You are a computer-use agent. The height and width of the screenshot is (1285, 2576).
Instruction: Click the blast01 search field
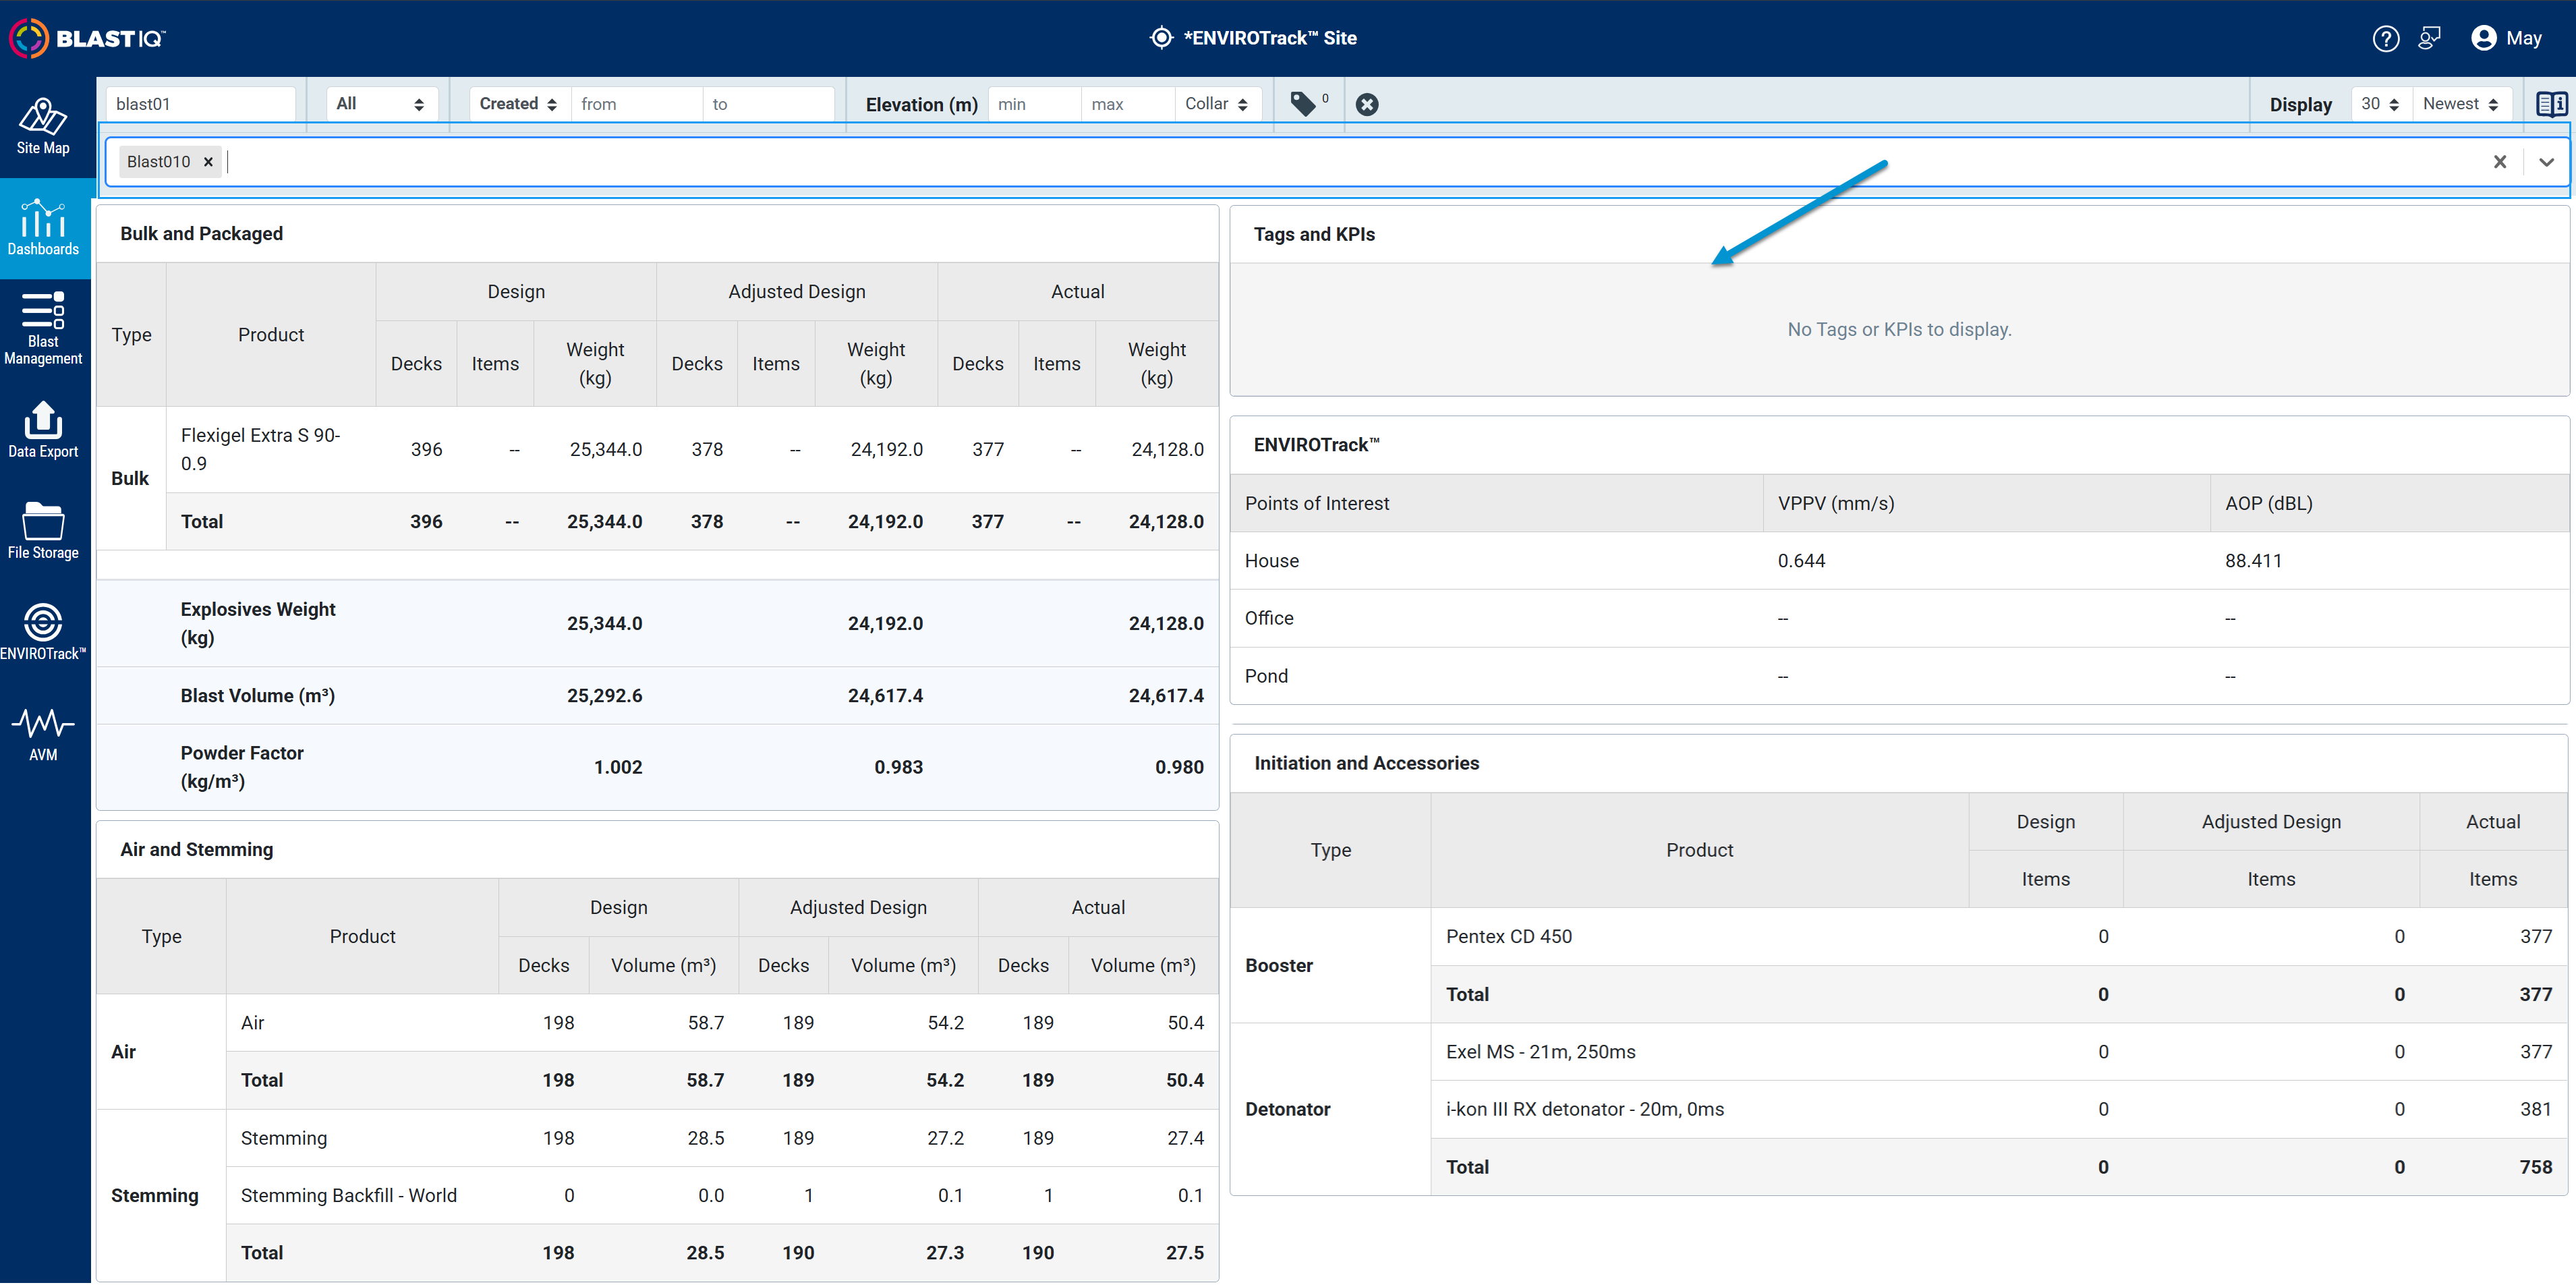[200, 104]
